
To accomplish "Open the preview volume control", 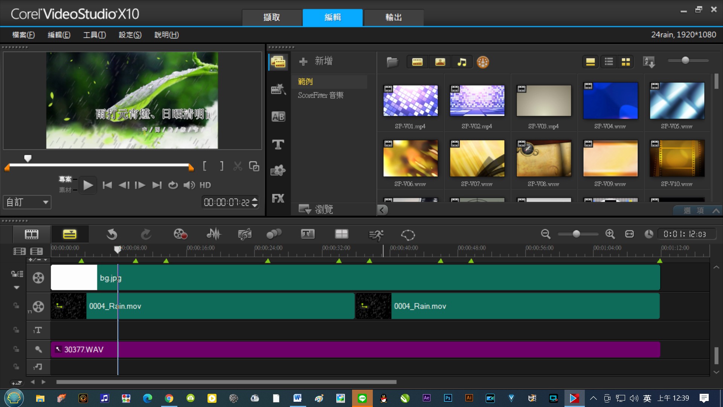I will [189, 185].
